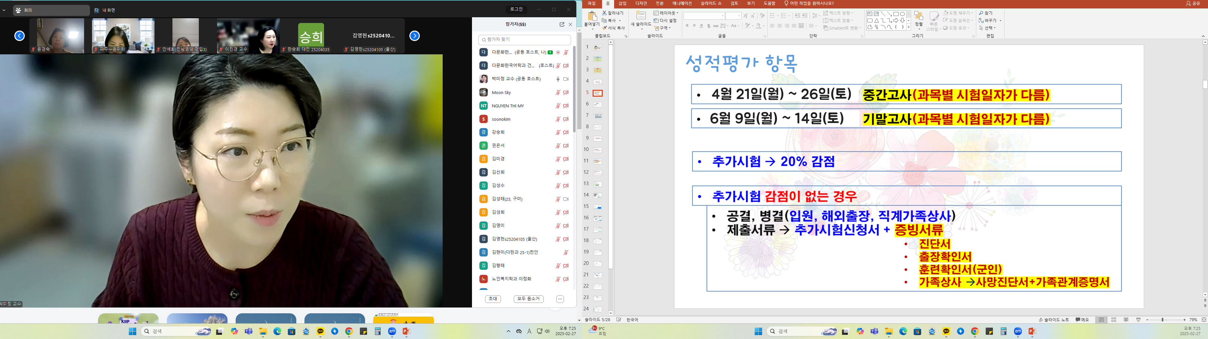Screen dimensions: 1208x339
Task: Switch to 내 화면 tab in Zoom
Action: [x=105, y=10]
